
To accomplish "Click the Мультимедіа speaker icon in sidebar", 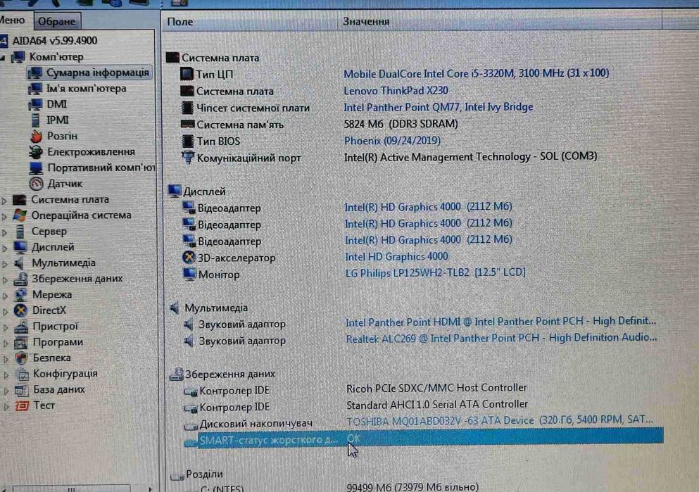I will click(x=20, y=263).
